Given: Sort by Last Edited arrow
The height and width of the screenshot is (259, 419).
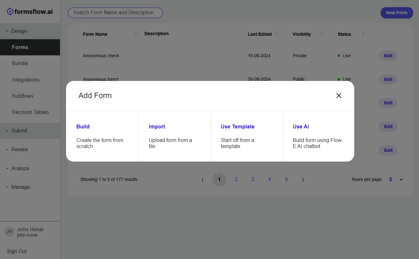Looking at the screenshot, I should click(276, 34).
